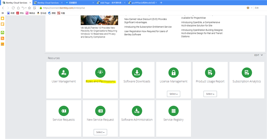267x139 pixels.
Task: Expand the EDIT chevron menu
Action: [262, 55]
